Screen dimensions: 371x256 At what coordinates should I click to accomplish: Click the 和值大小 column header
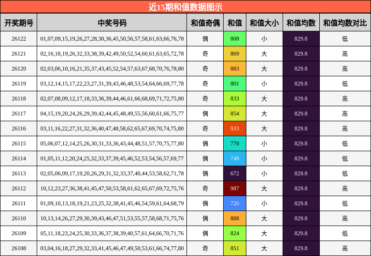(264, 23)
